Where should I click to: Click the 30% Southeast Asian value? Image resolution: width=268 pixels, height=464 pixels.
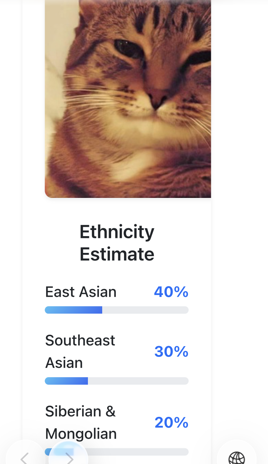[x=171, y=352]
